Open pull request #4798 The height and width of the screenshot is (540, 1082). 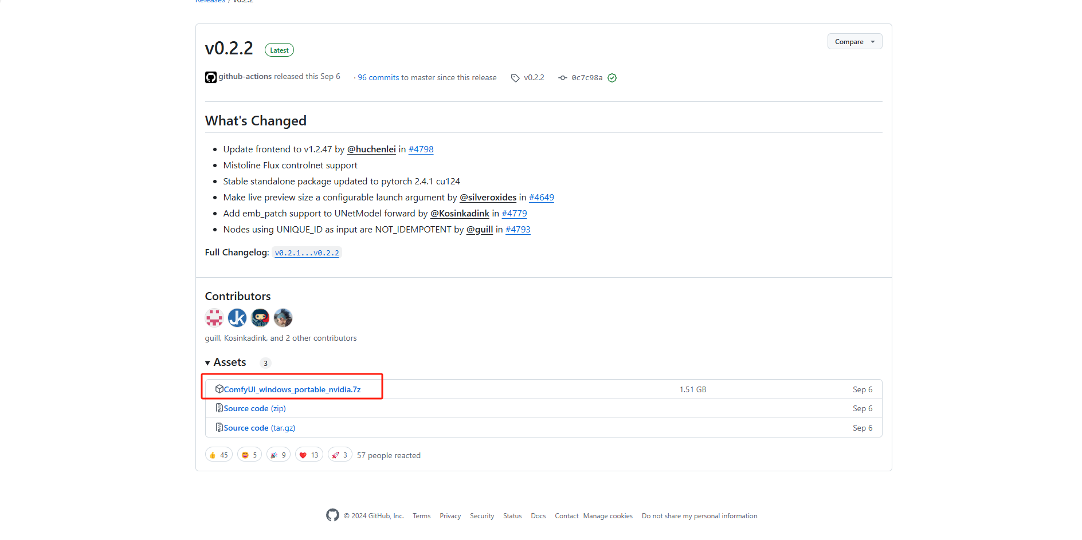[x=421, y=149]
